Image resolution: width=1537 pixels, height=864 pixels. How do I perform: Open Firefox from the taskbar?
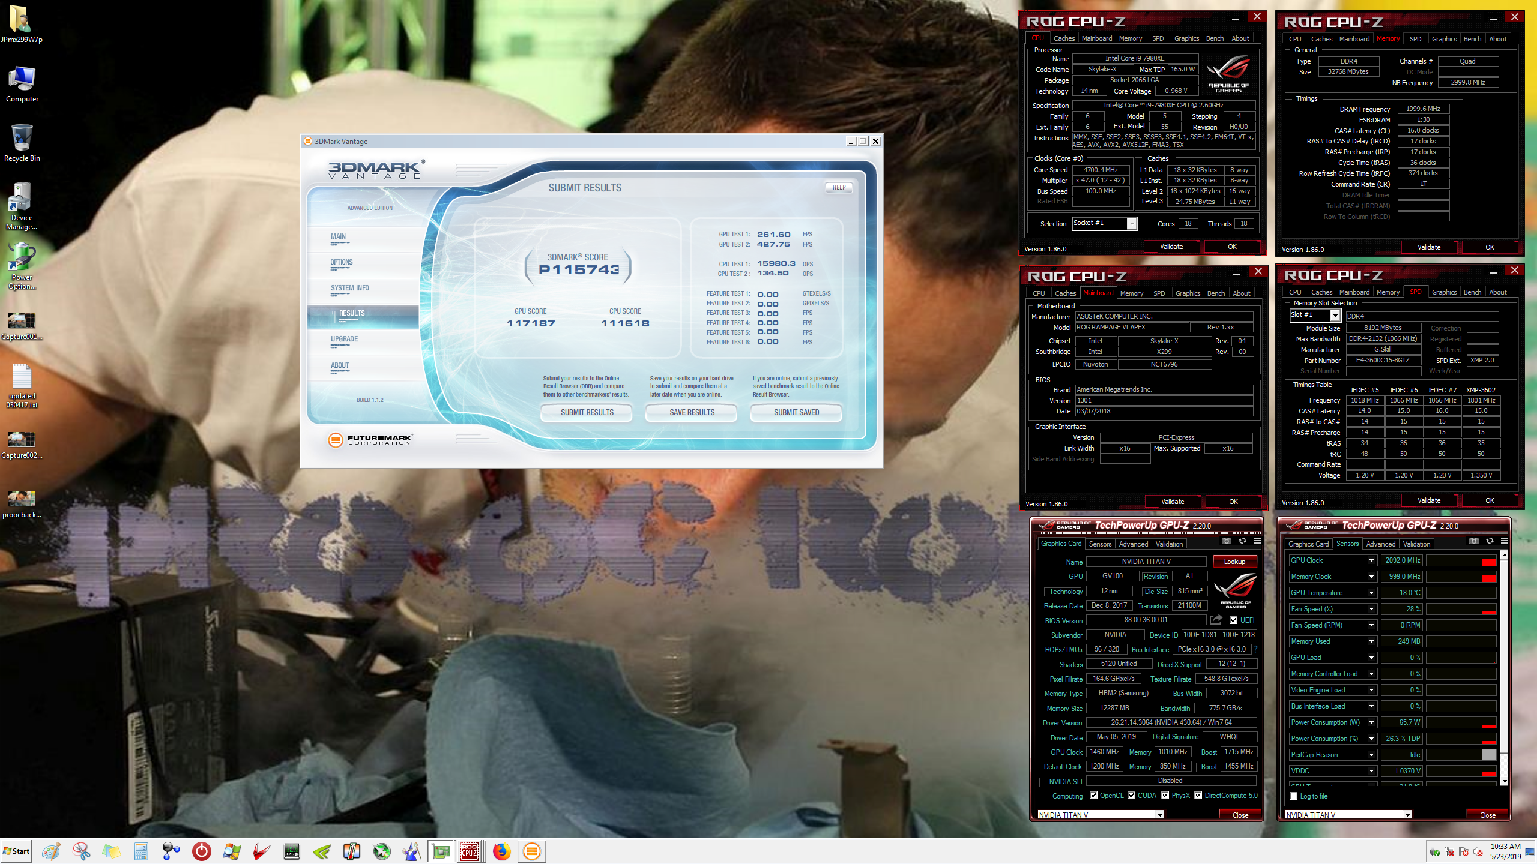[501, 851]
